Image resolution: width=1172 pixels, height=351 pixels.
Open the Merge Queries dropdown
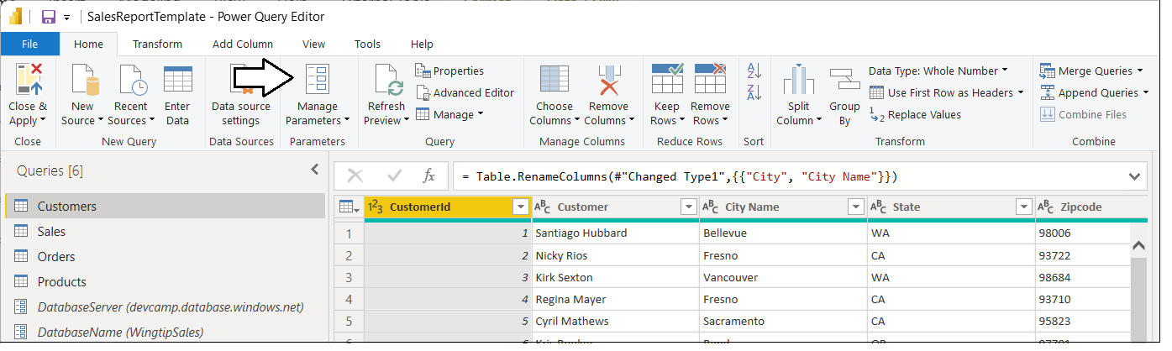tap(1091, 71)
